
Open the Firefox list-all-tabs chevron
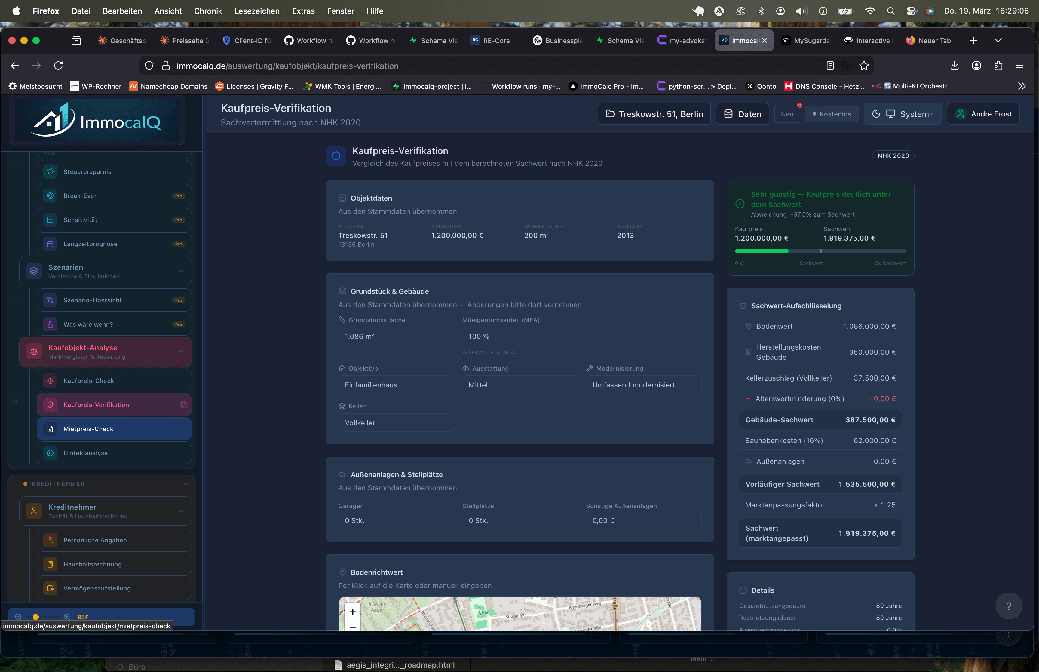click(998, 40)
